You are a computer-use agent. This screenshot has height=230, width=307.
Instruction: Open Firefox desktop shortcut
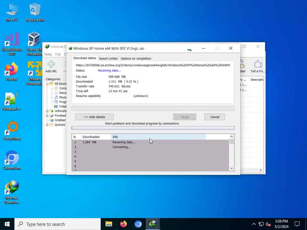[12, 72]
